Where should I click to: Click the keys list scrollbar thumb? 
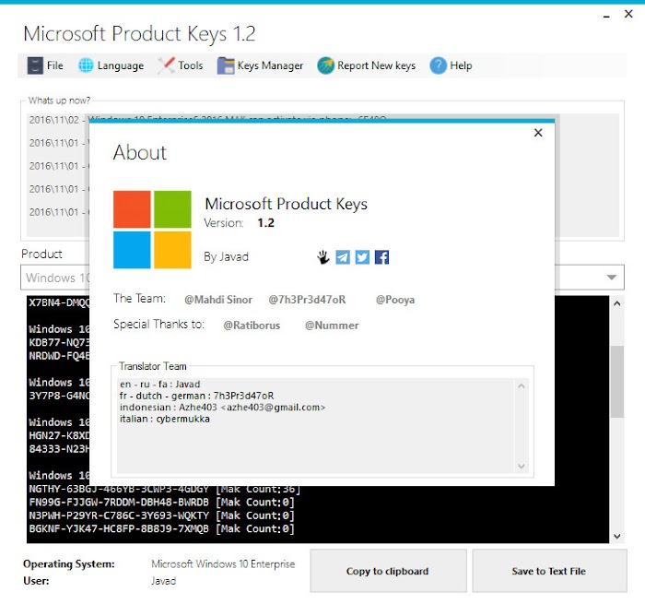click(616, 382)
